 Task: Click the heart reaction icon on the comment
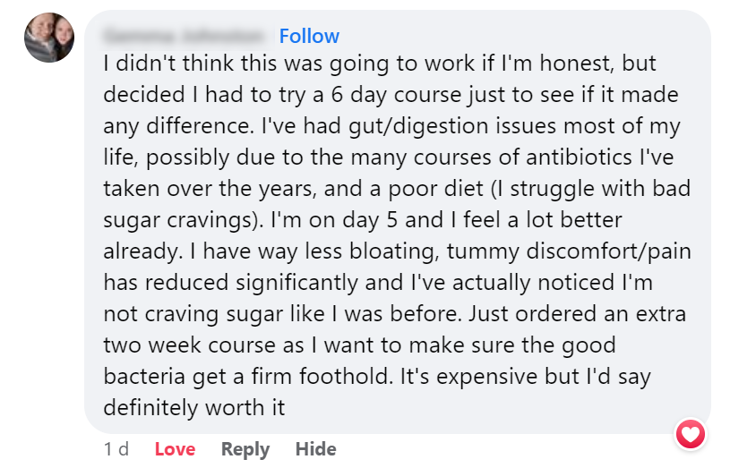[x=691, y=435]
